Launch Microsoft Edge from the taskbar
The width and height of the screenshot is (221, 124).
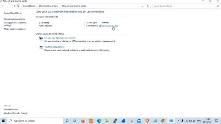coord(99,121)
